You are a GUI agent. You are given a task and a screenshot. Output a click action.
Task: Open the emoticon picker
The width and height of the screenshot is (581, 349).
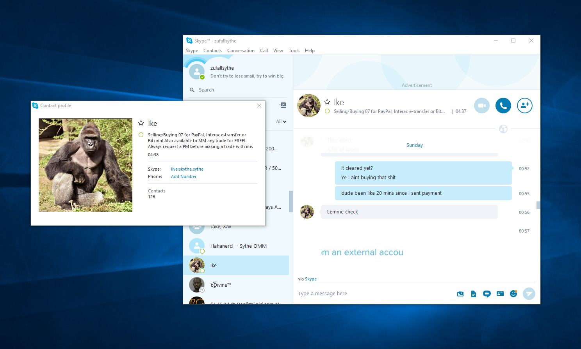click(513, 294)
